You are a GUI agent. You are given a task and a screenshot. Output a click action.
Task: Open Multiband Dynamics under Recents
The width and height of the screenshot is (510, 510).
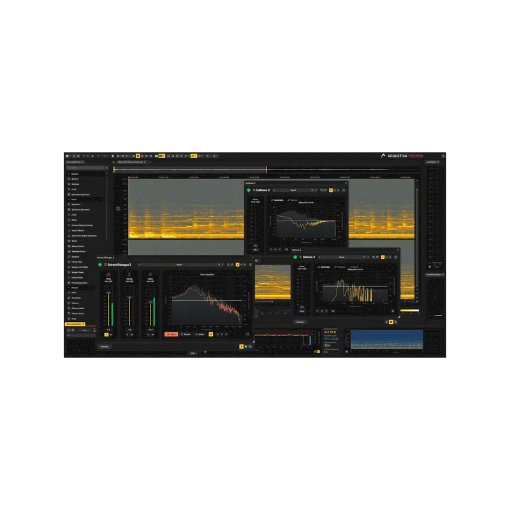pyautogui.click(x=80, y=194)
